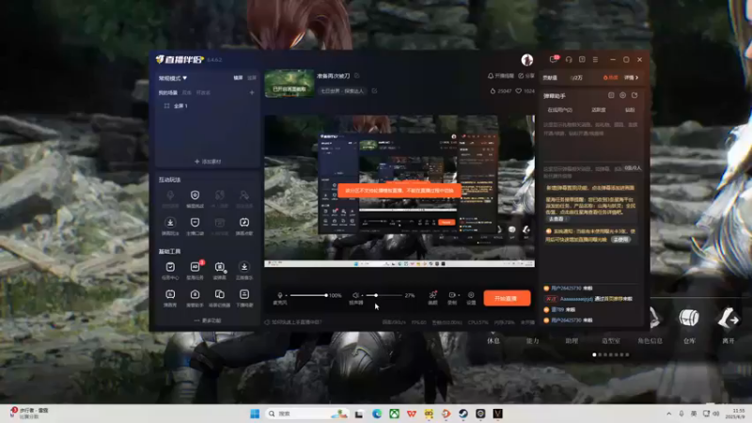Mute the microphone icon beside 100% slider

tap(280, 295)
